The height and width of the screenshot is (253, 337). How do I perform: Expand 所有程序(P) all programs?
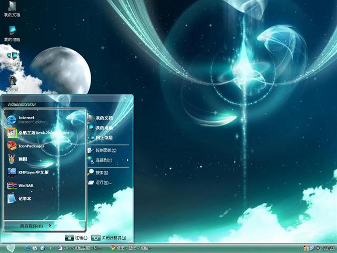click(x=36, y=226)
